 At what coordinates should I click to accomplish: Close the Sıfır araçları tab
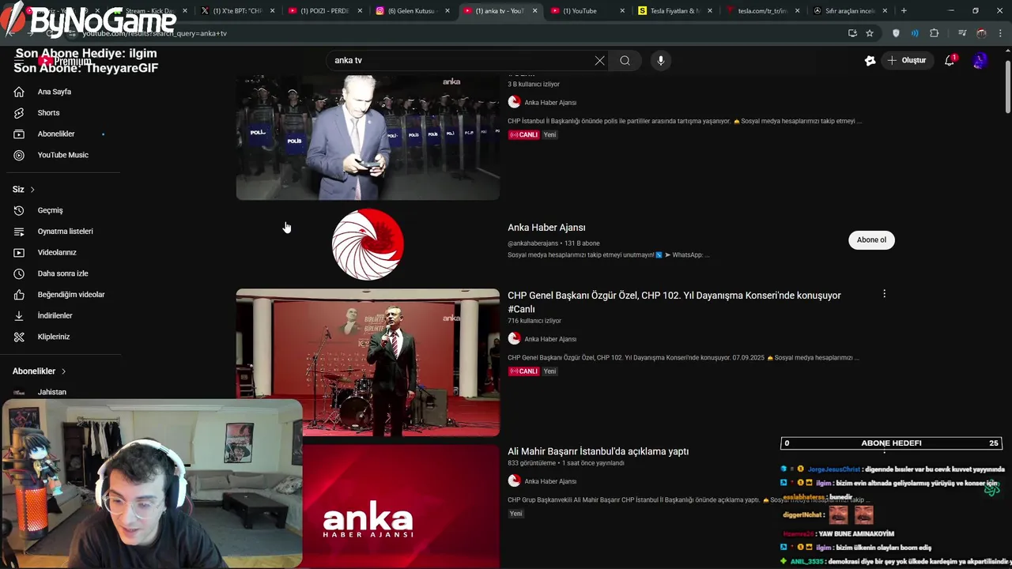coord(885,11)
